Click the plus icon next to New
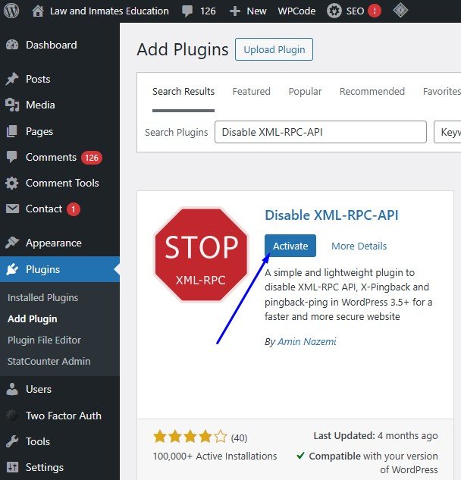This screenshot has width=461, height=480. [x=235, y=11]
